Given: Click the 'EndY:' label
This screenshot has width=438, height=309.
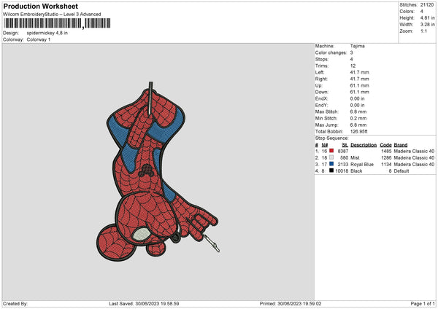Looking at the screenshot, I should tap(321, 105).
